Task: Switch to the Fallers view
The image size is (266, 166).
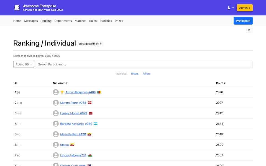Action: [146, 73]
